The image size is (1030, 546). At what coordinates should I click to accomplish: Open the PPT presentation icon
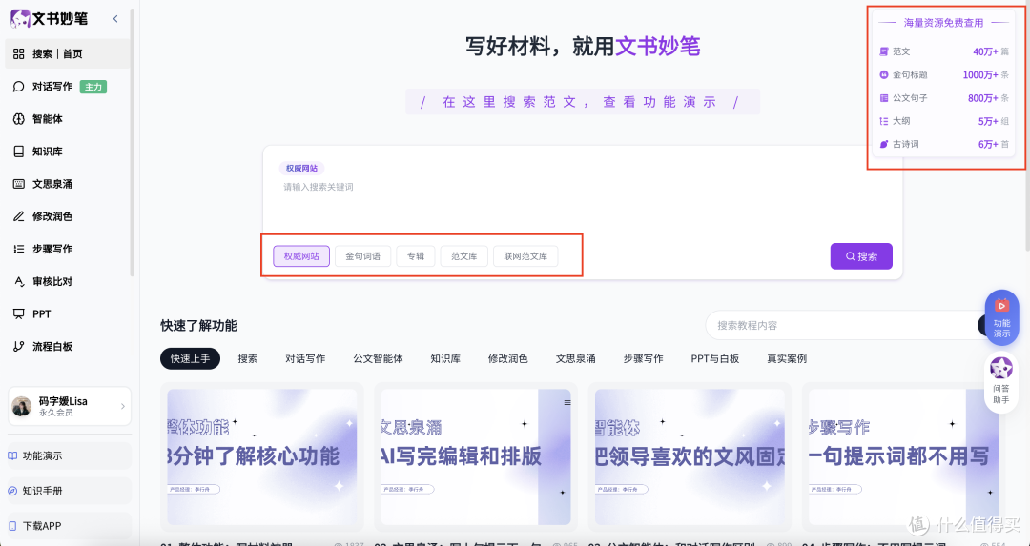point(18,313)
